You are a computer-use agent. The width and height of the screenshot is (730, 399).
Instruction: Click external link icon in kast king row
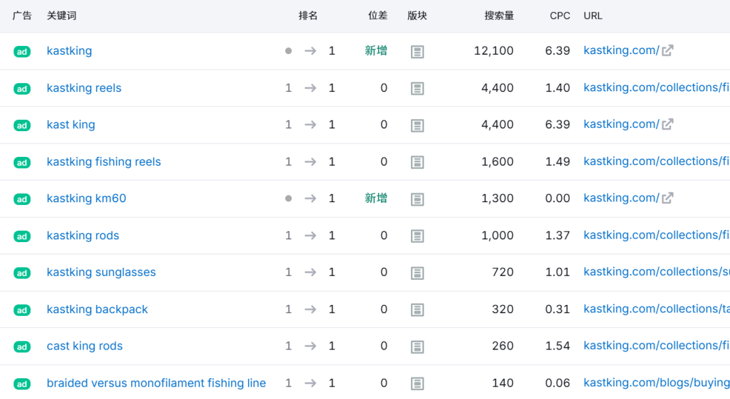click(667, 124)
